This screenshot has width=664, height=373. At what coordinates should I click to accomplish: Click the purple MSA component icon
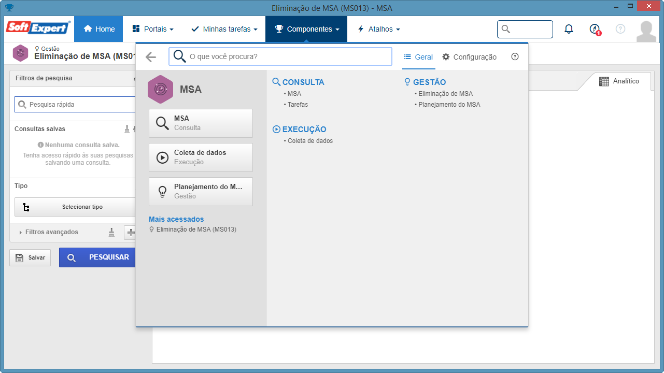(160, 89)
